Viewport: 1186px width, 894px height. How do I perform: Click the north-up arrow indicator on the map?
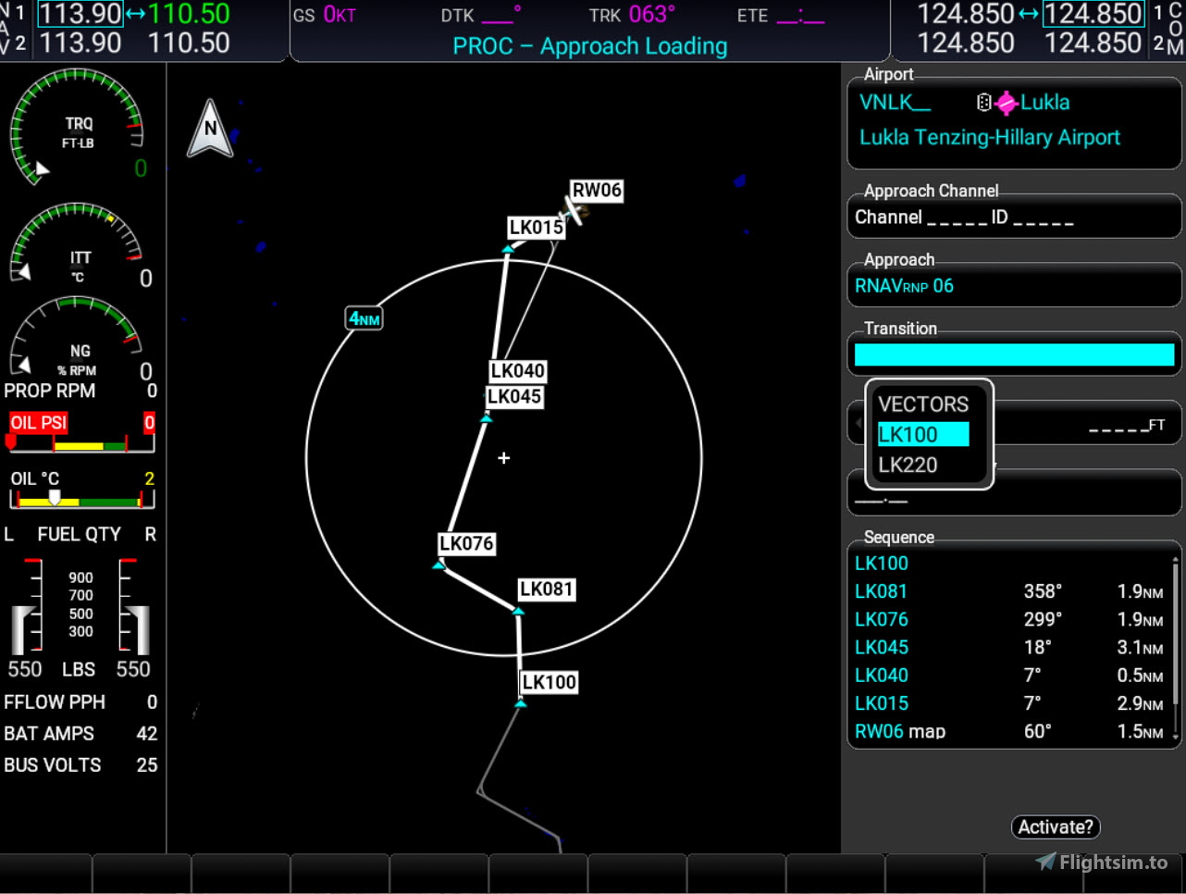[210, 130]
